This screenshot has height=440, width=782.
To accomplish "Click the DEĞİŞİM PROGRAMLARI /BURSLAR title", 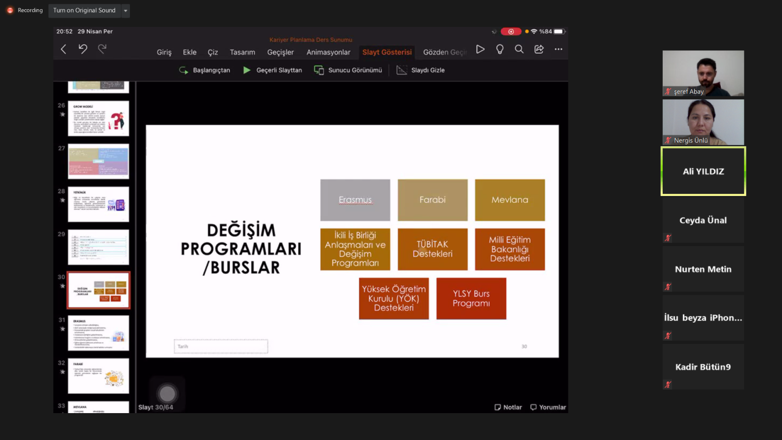I will click(241, 249).
